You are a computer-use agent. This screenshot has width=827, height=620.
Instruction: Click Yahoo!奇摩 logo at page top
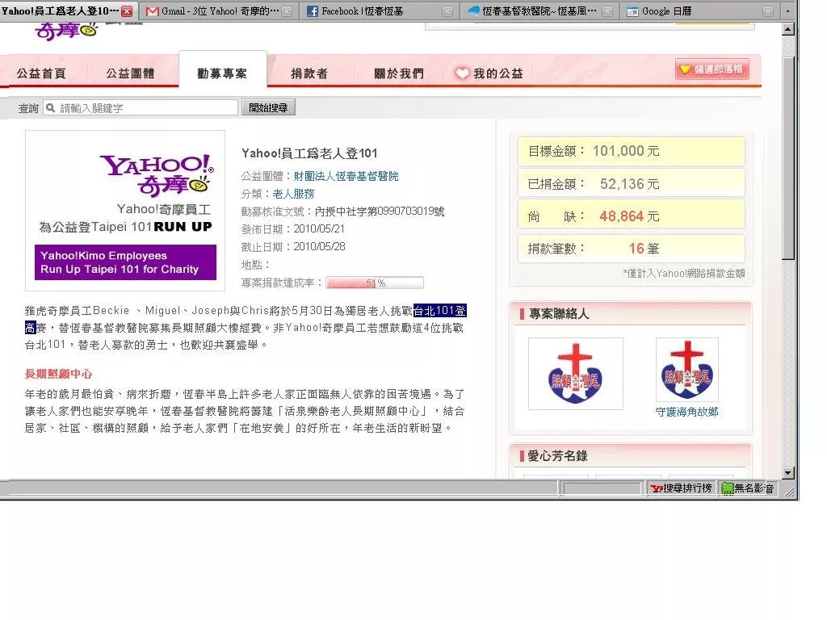click(x=67, y=30)
